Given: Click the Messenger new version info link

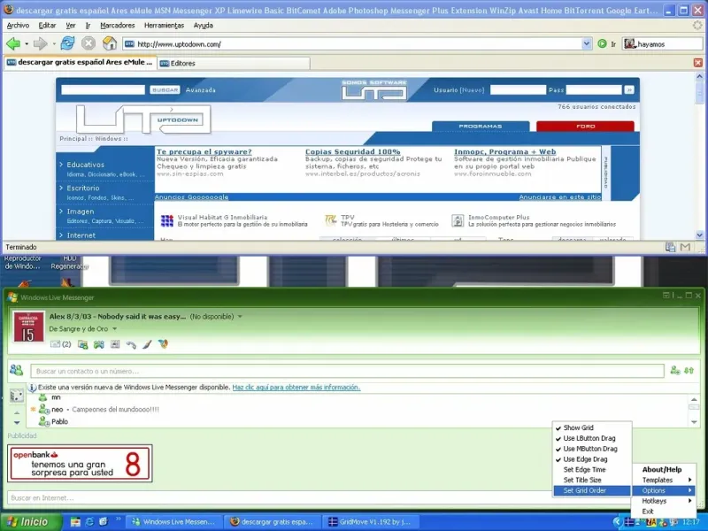Looking at the screenshot, I should (x=296, y=387).
